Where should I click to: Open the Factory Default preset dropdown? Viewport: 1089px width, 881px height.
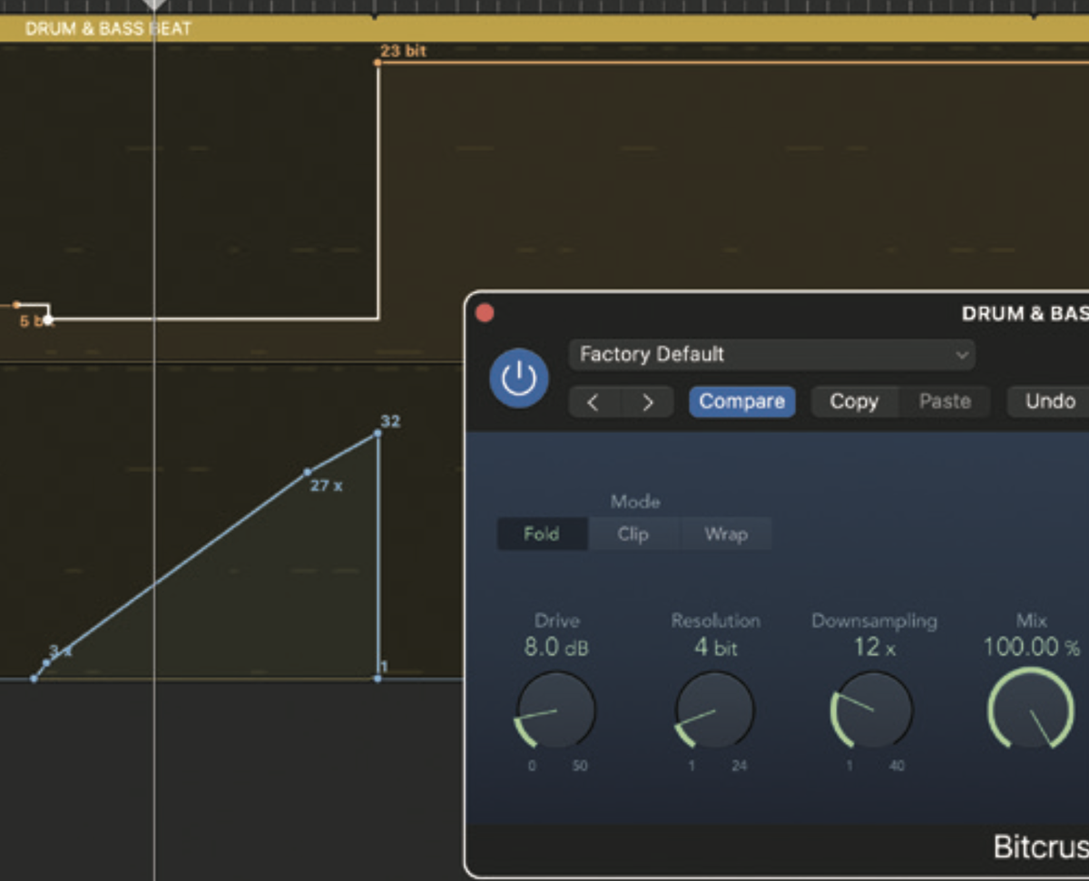[x=771, y=355]
